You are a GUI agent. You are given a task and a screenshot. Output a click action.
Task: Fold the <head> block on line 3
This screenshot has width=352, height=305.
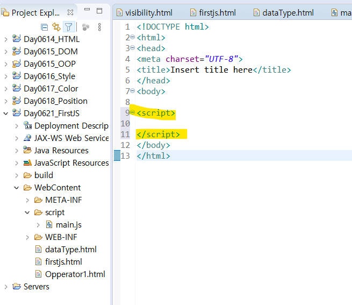133,48
